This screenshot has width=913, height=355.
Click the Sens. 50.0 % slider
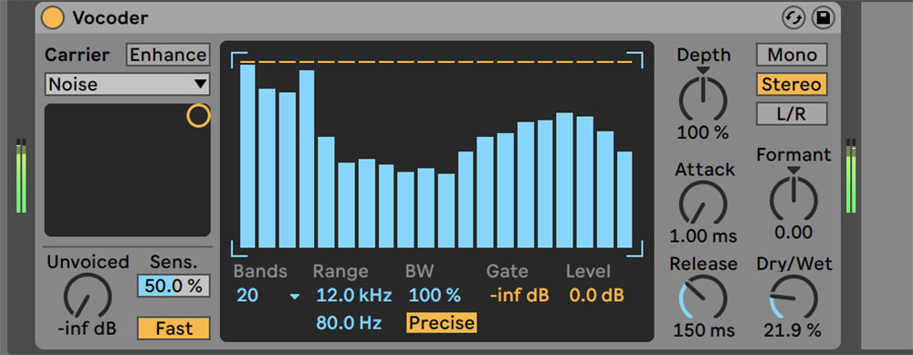[173, 286]
